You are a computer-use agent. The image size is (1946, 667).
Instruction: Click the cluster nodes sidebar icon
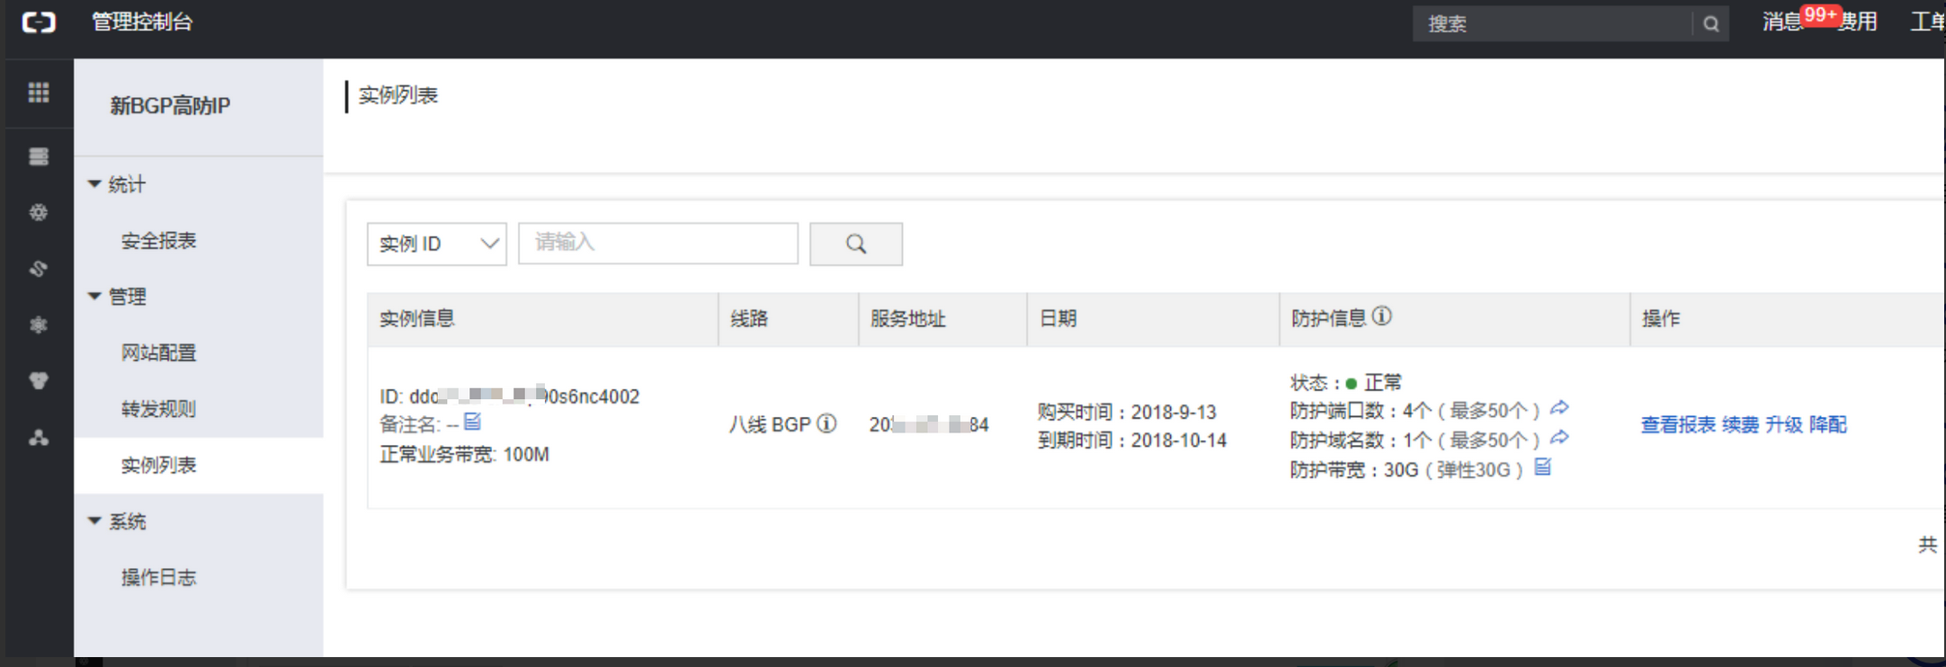39,438
